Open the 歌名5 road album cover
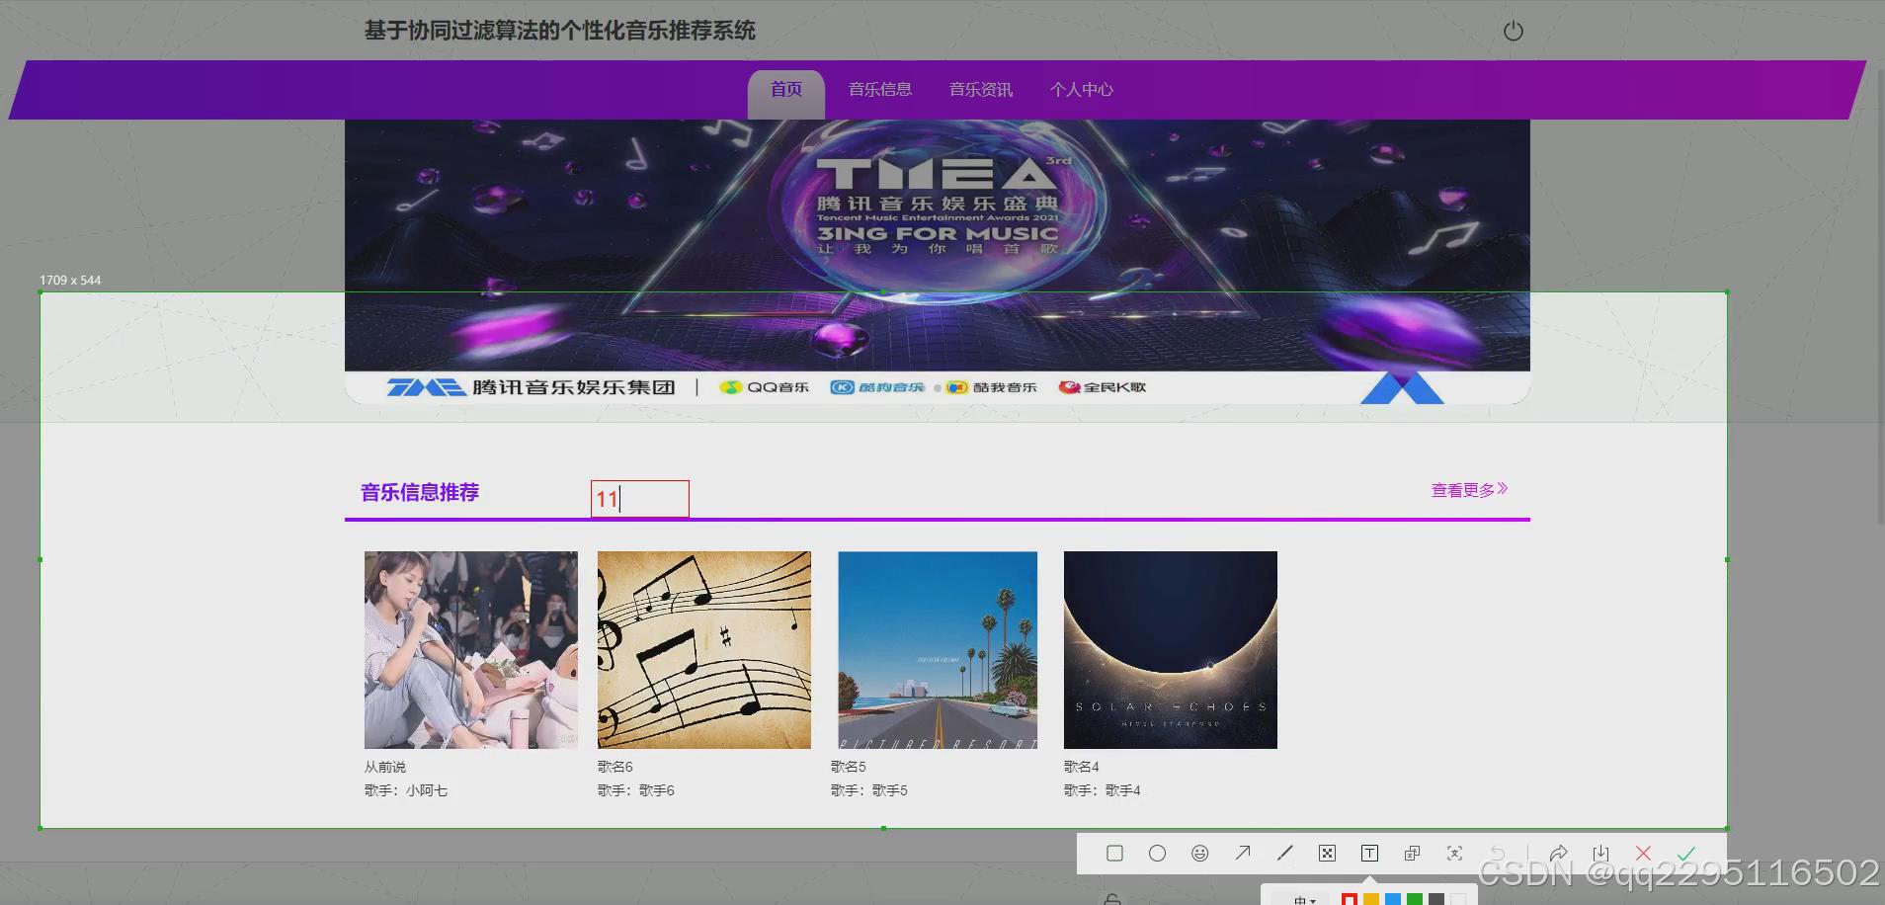This screenshot has width=1885, height=905. (938, 650)
